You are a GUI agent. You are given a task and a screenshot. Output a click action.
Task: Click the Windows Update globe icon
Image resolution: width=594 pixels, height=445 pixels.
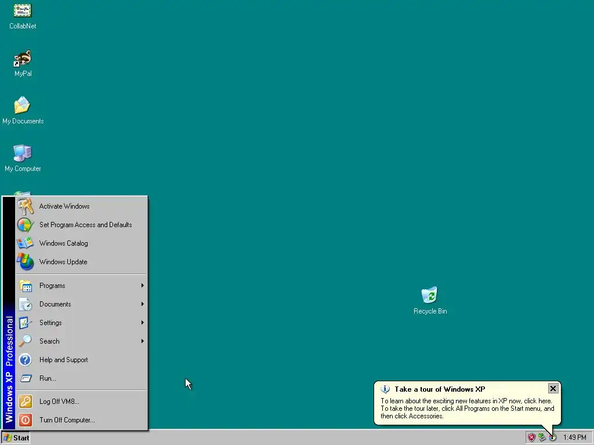tap(26, 262)
